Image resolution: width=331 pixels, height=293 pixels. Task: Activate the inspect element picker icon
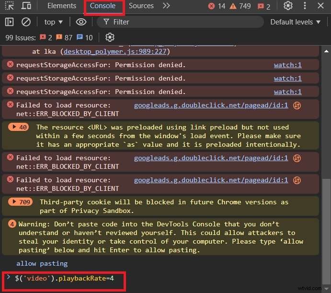pyautogui.click(x=10, y=6)
